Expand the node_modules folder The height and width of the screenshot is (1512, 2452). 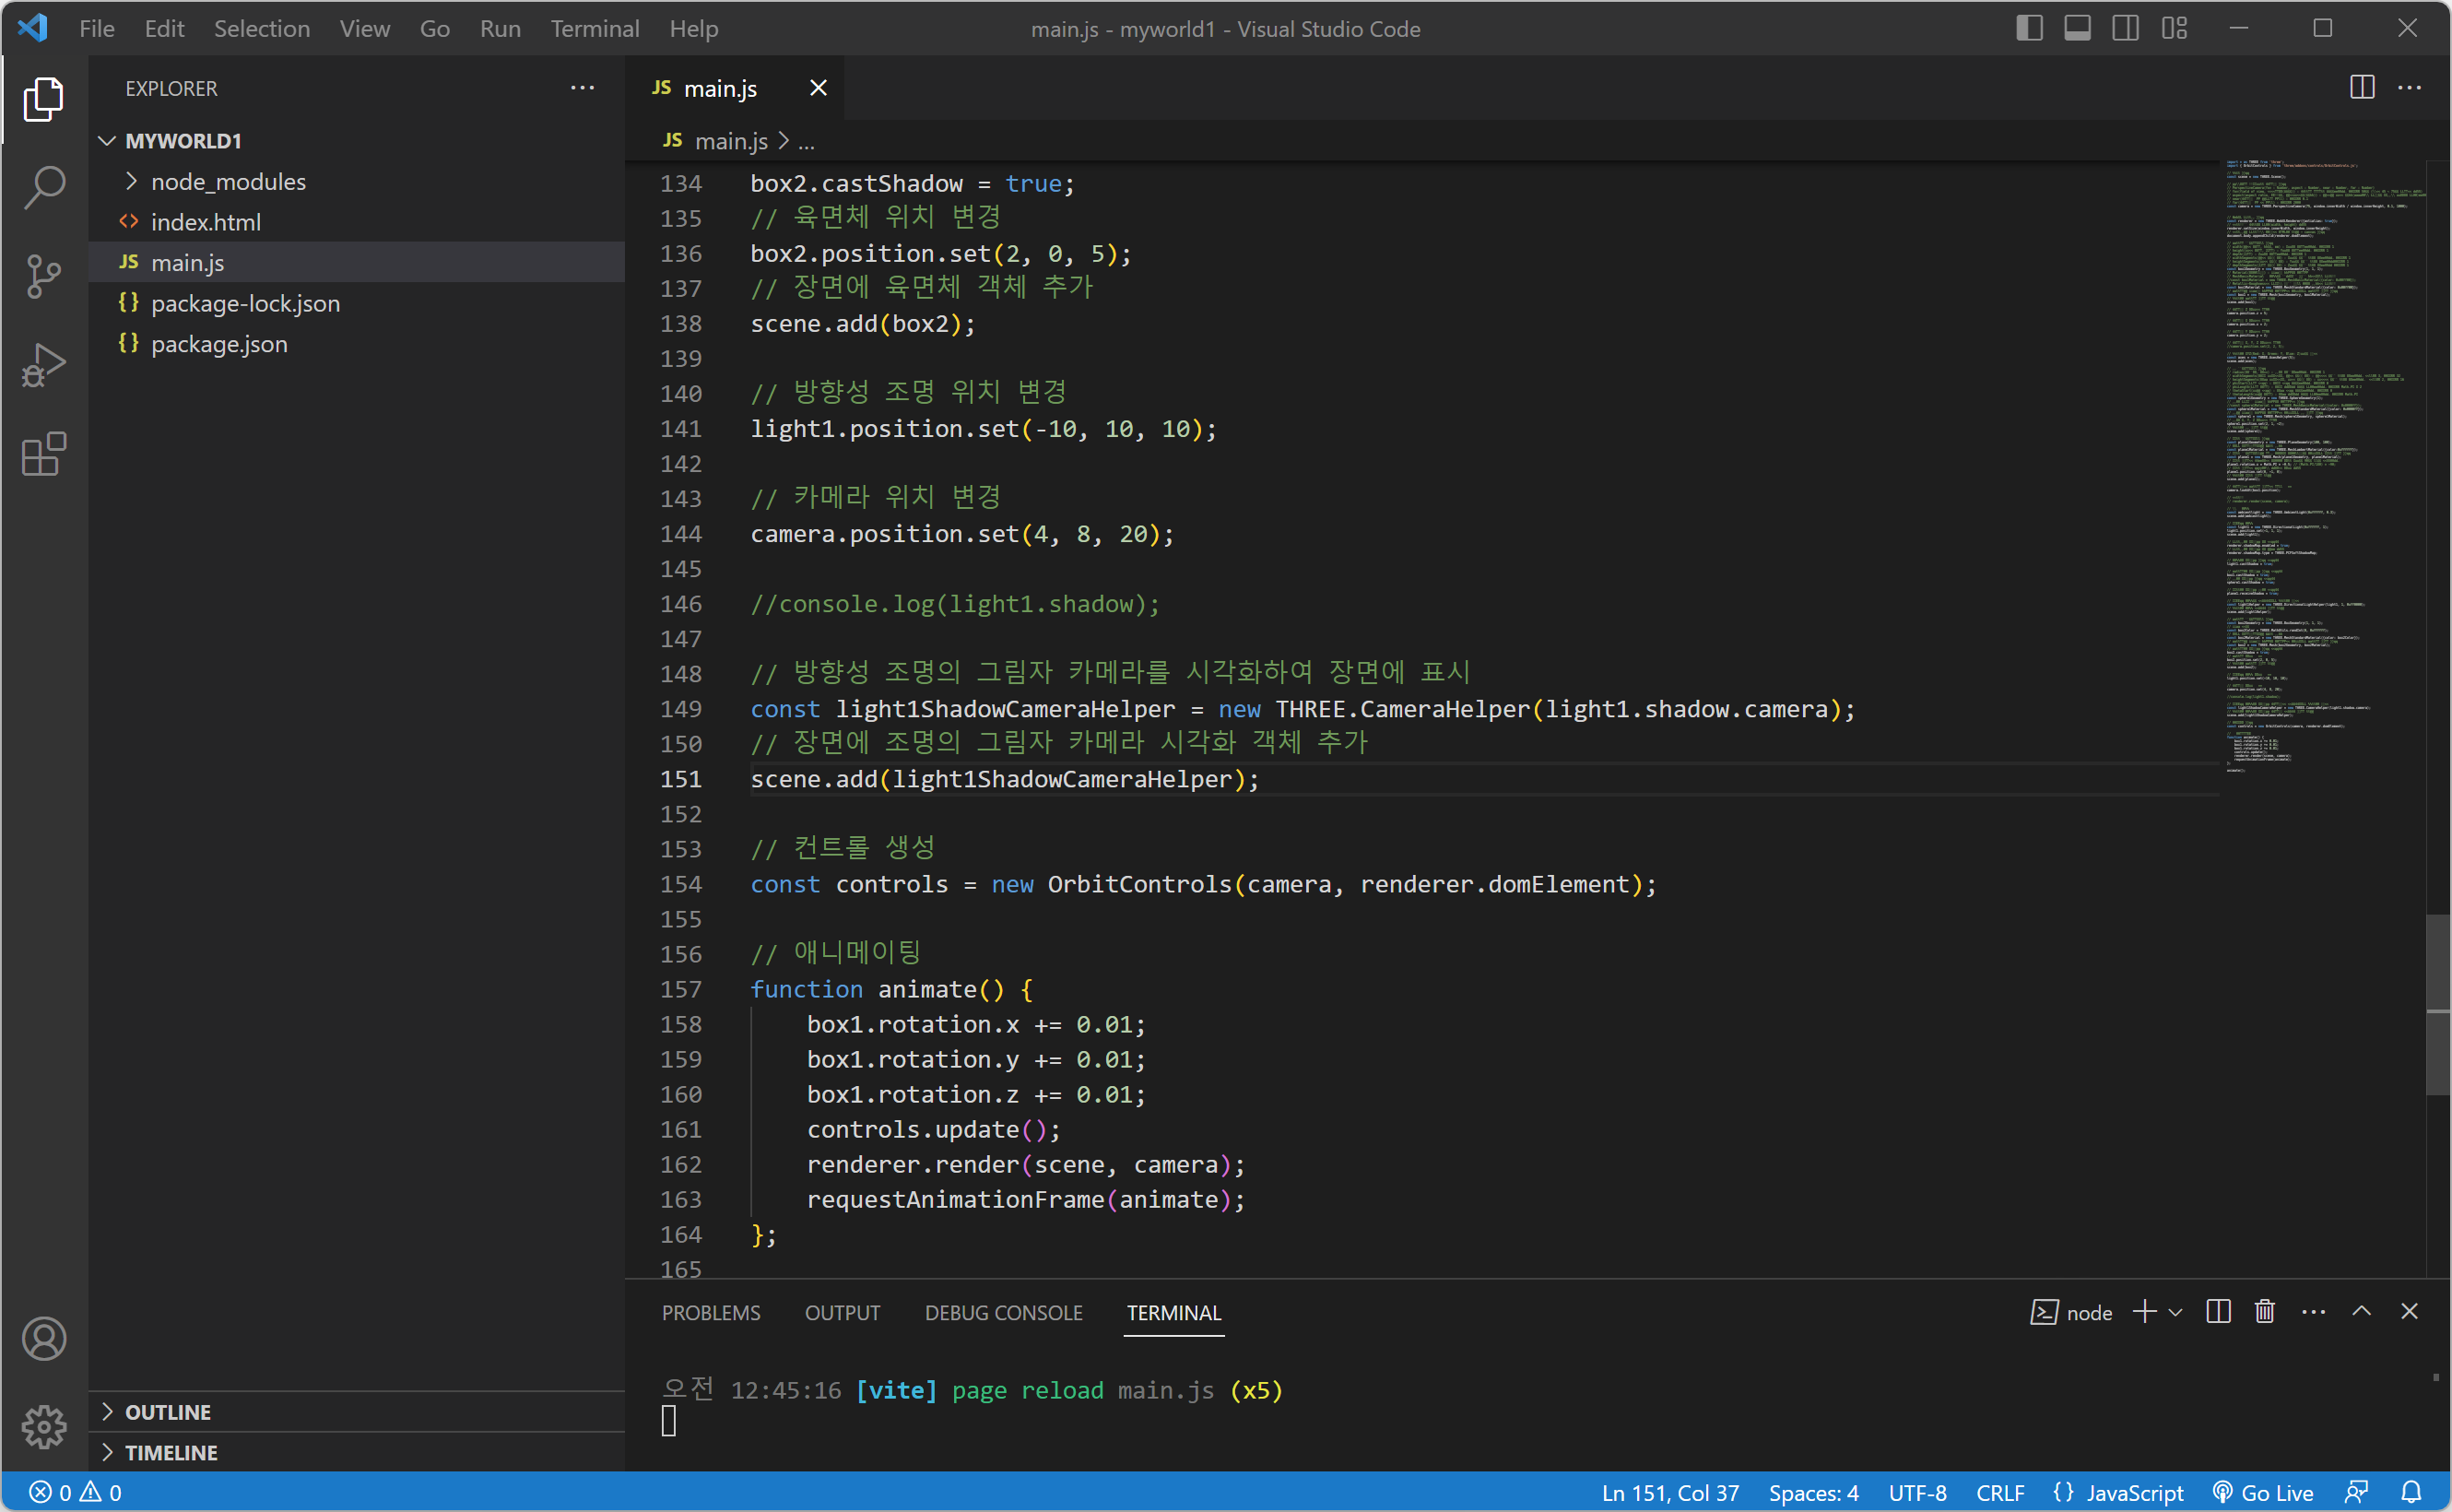(228, 182)
